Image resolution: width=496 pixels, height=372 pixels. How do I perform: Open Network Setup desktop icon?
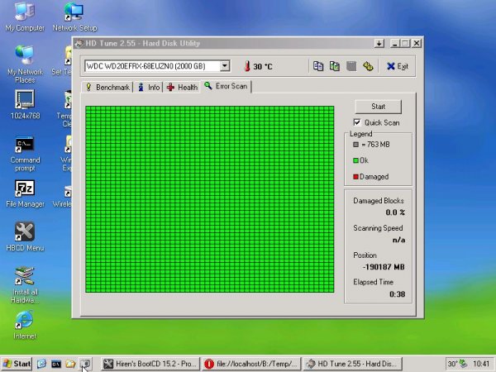coord(74,17)
